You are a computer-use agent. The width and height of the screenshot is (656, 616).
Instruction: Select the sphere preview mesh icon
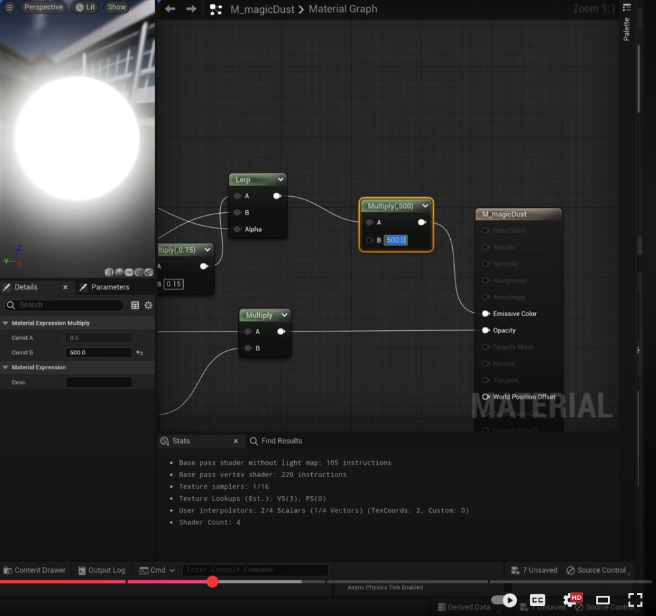pyautogui.click(x=119, y=272)
